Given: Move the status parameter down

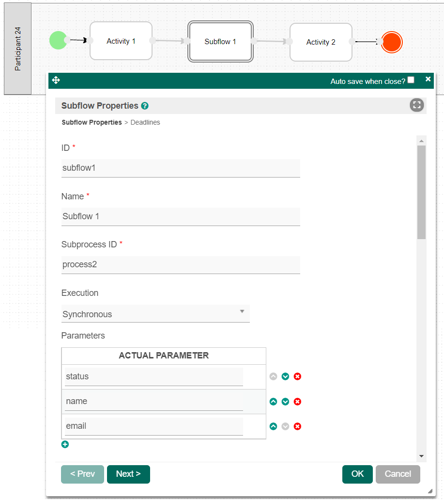Looking at the screenshot, I should coord(285,376).
